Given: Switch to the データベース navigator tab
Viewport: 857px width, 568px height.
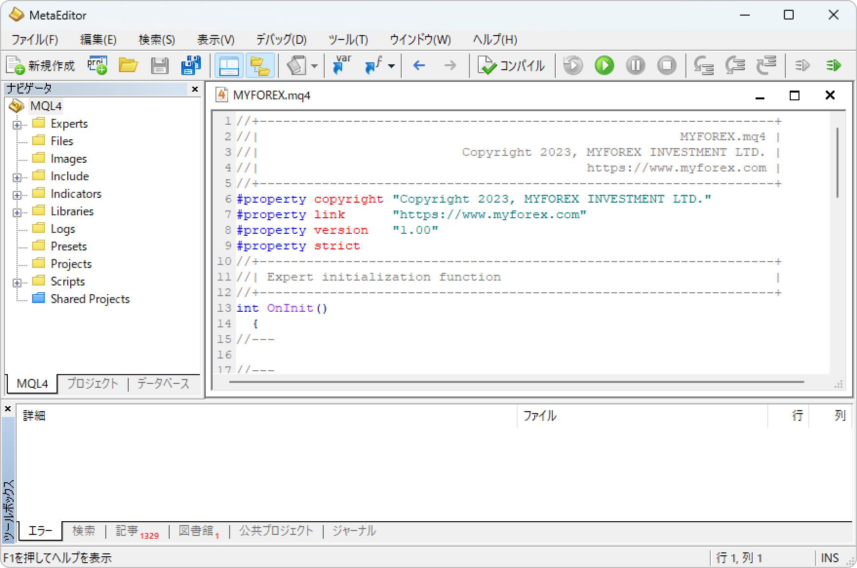Looking at the screenshot, I should click(x=163, y=383).
